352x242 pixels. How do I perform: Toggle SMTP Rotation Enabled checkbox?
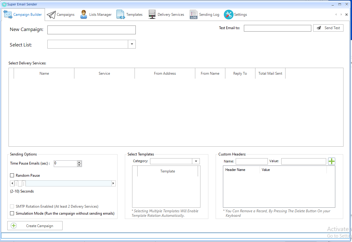[x=12, y=206]
